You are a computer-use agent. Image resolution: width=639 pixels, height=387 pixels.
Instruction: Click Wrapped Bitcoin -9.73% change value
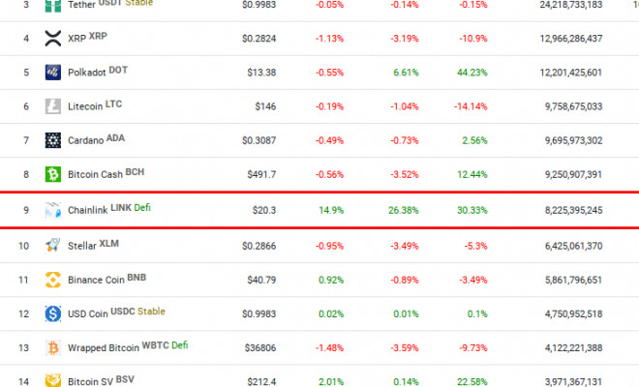473,348
